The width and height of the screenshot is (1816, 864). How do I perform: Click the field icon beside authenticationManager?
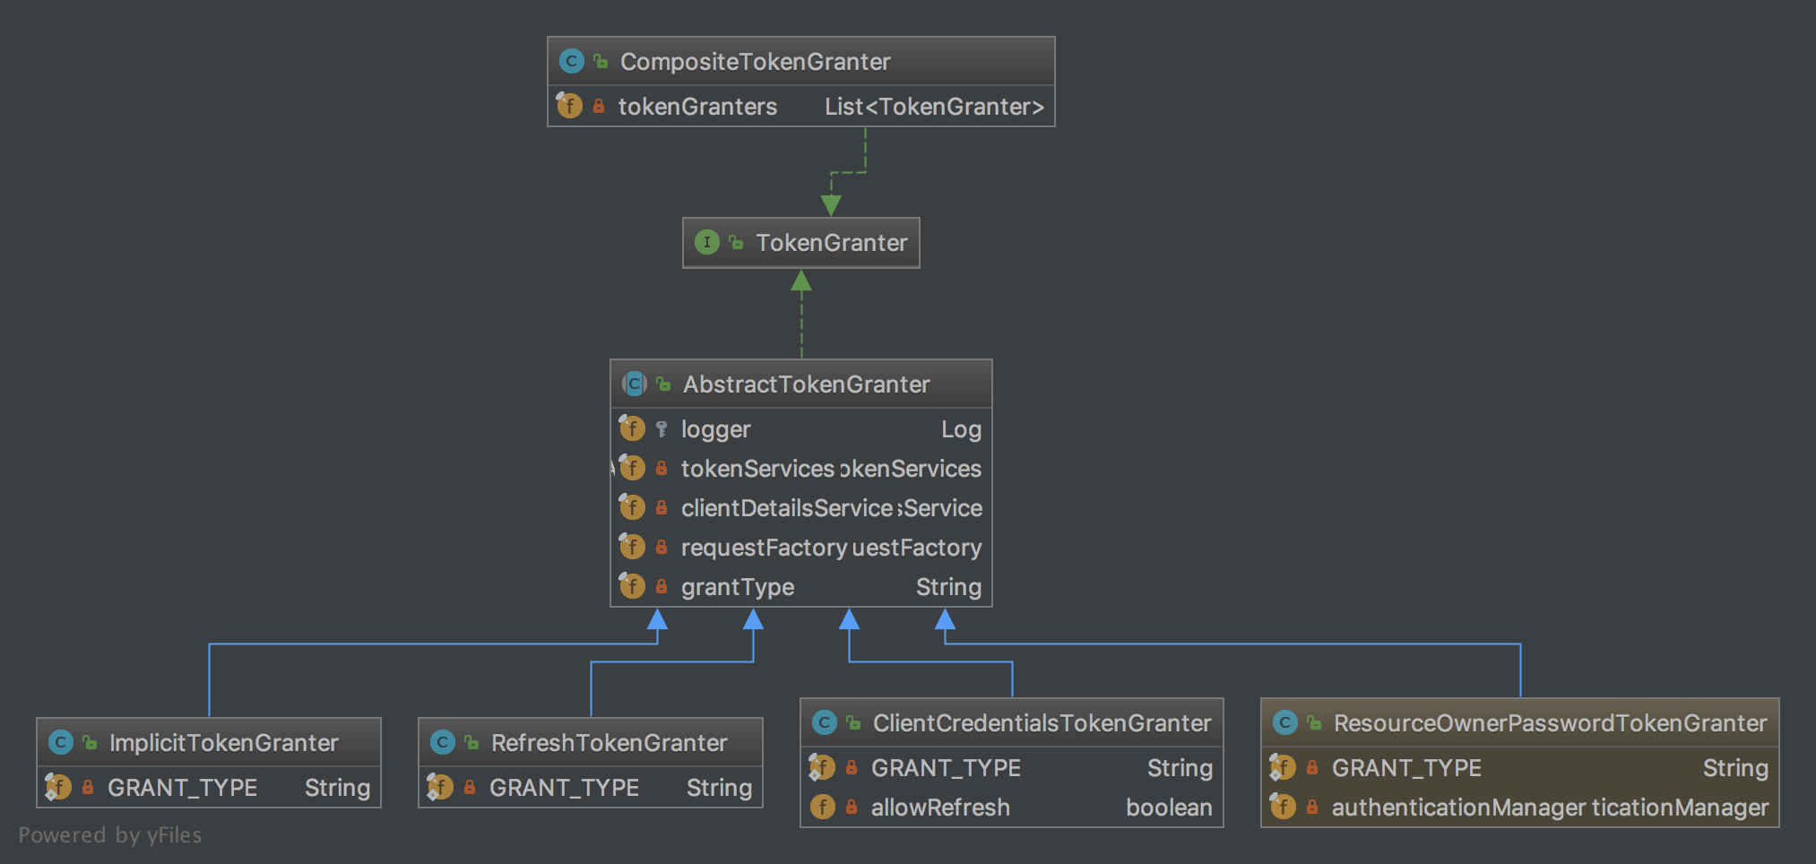point(1283,807)
